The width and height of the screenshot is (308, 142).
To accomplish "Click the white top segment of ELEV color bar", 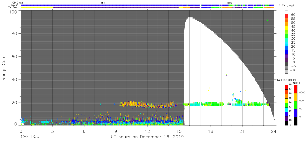I will coord(287,12).
